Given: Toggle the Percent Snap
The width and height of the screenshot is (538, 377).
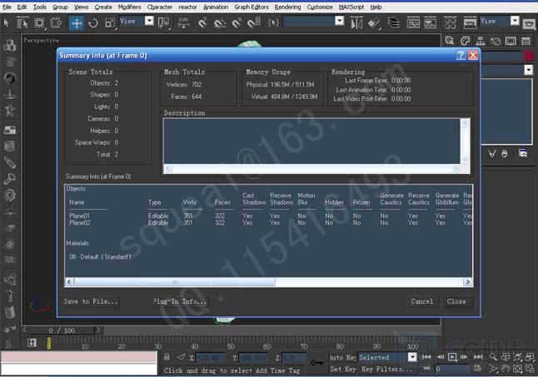Looking at the screenshot, I should tap(237, 23).
